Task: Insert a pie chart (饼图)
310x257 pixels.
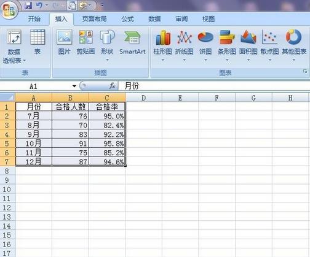Action: click(205, 45)
